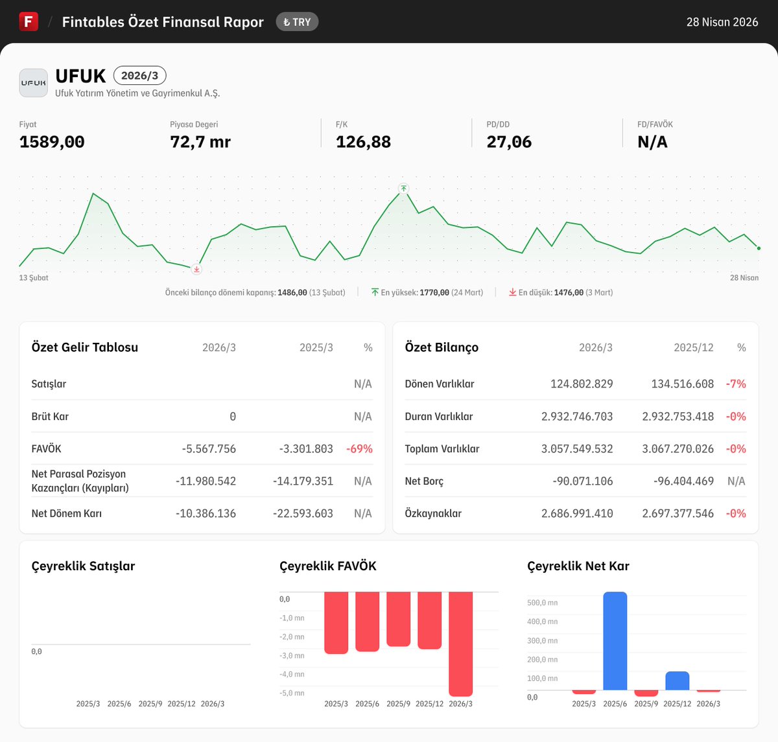Click the UFUK ticker name
Image resolution: width=778 pixels, height=742 pixels.
coord(80,76)
